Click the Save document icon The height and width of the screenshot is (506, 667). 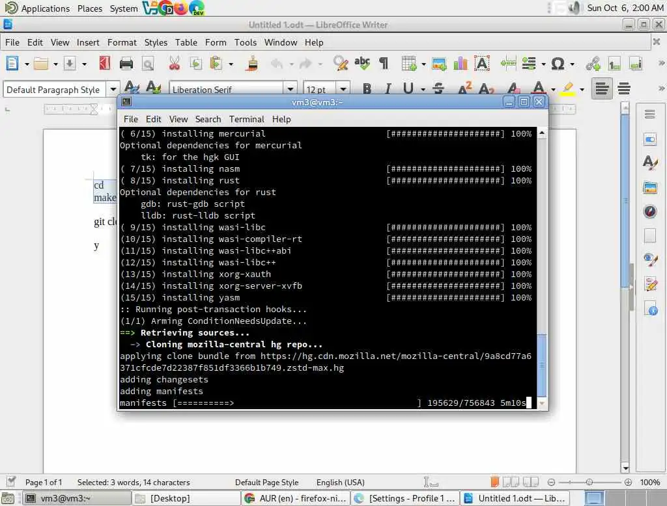pyautogui.click(x=69, y=64)
